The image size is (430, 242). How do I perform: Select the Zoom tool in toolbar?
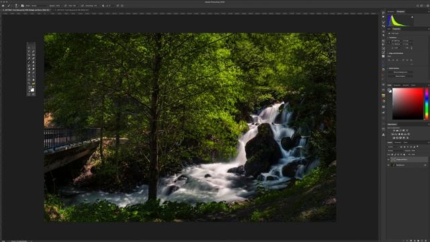click(x=29, y=83)
